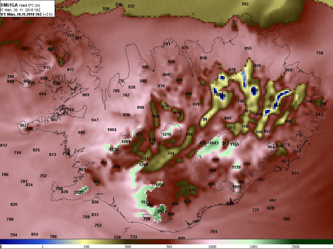Viewport: 333px width, 249px height.
Task: Select the 298 value
Action: point(189,134)
